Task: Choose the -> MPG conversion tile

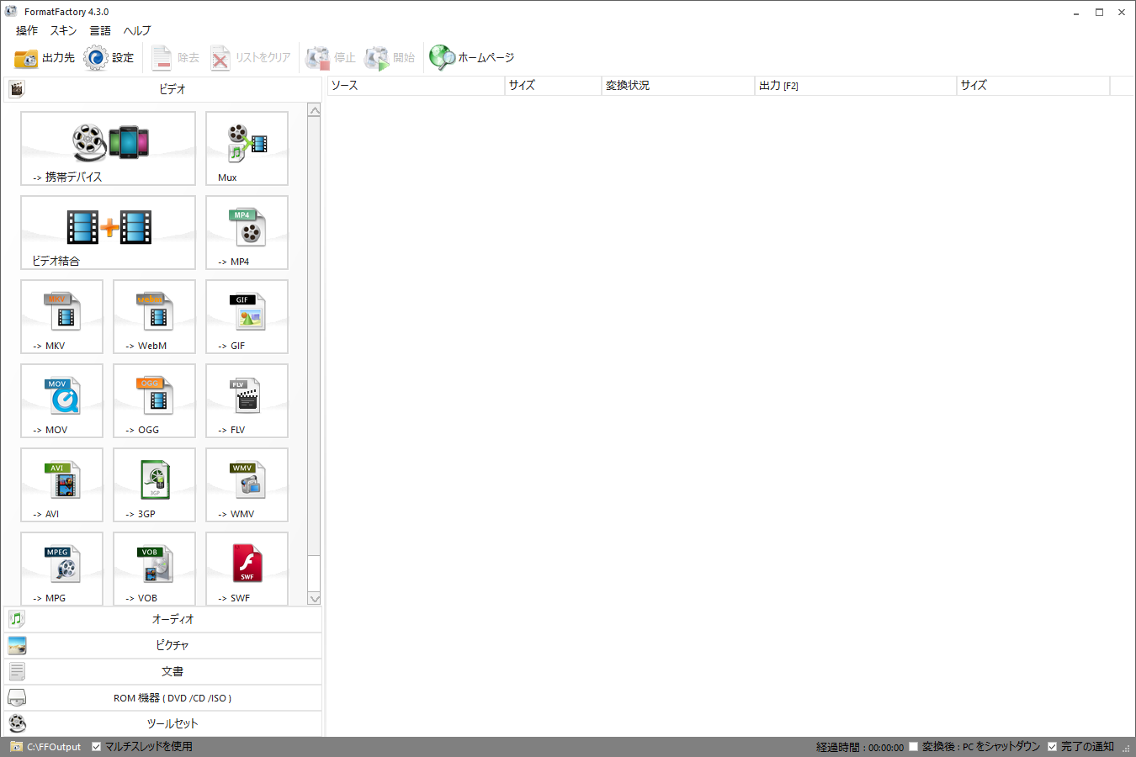Action: point(61,569)
